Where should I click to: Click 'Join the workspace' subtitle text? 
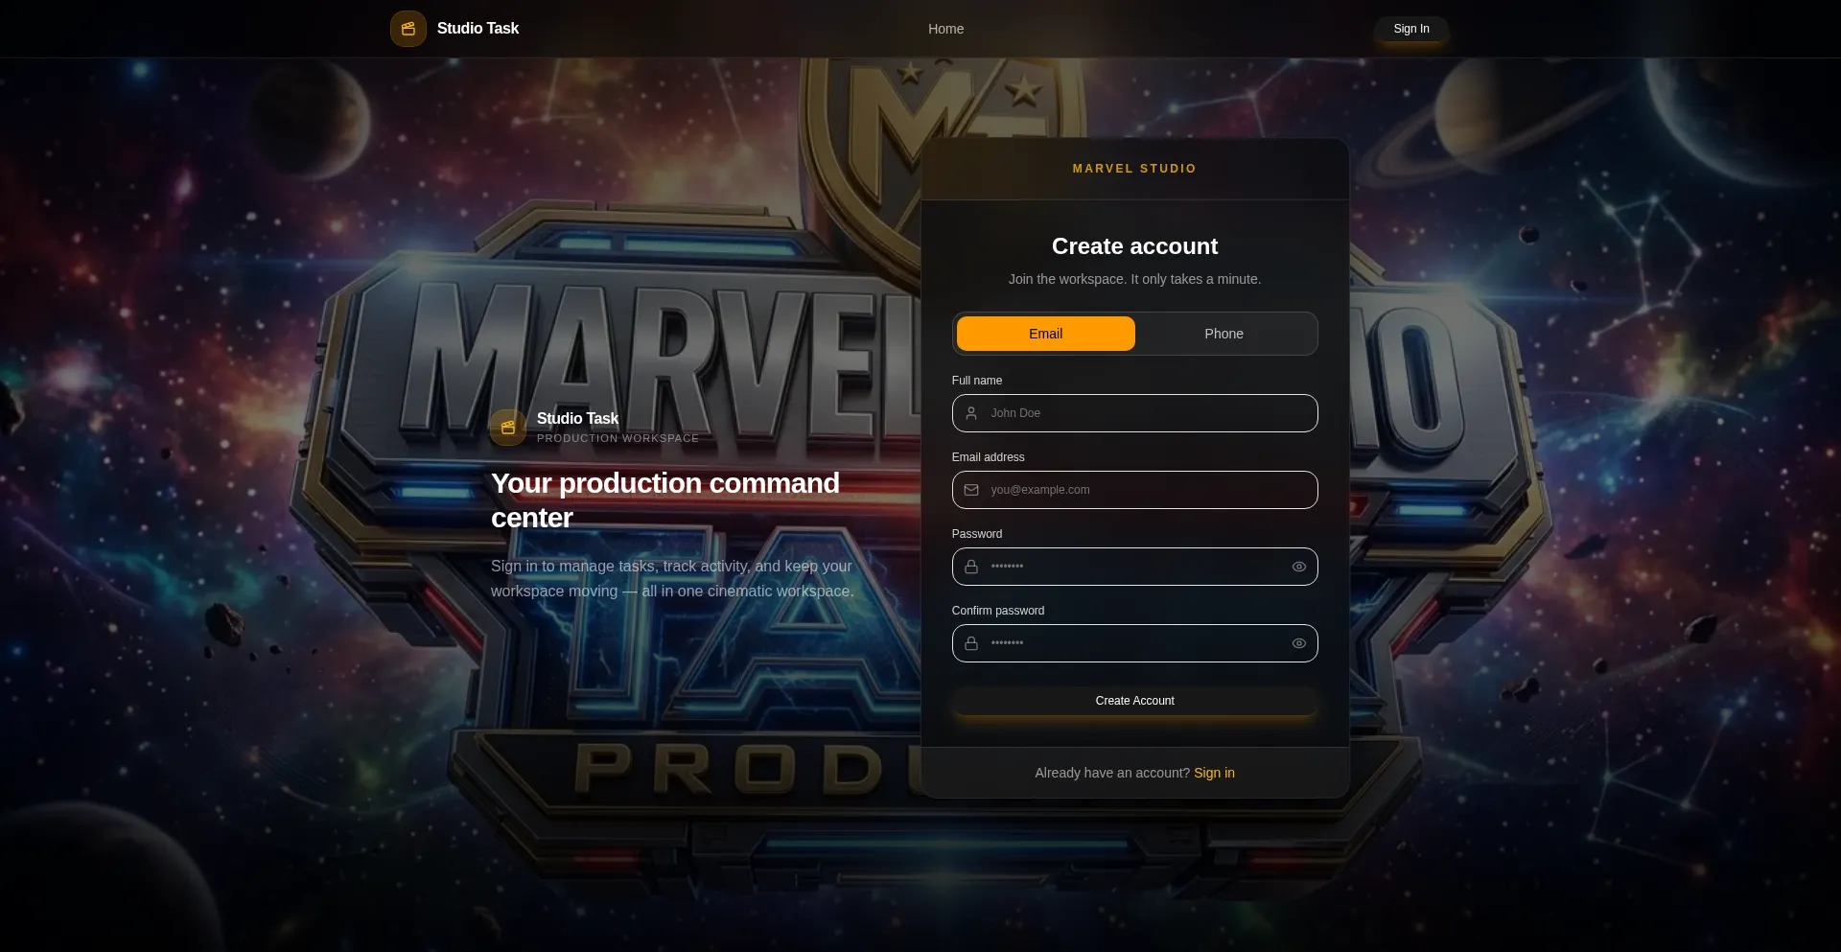click(x=1135, y=279)
